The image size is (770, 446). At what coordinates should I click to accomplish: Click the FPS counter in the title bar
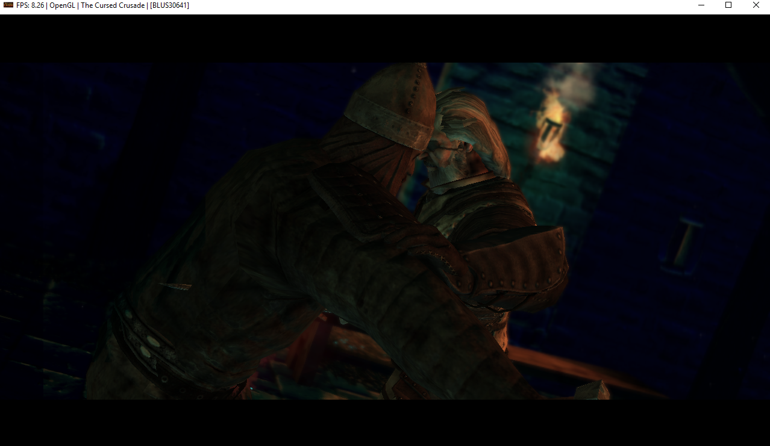tap(30, 5)
